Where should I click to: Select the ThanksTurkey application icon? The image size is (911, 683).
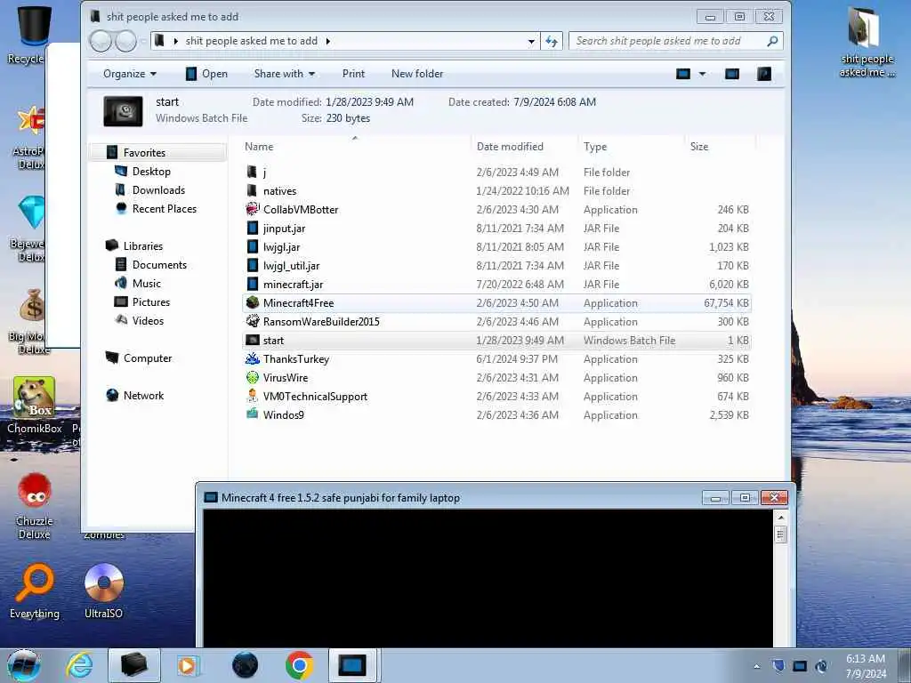coord(252,358)
